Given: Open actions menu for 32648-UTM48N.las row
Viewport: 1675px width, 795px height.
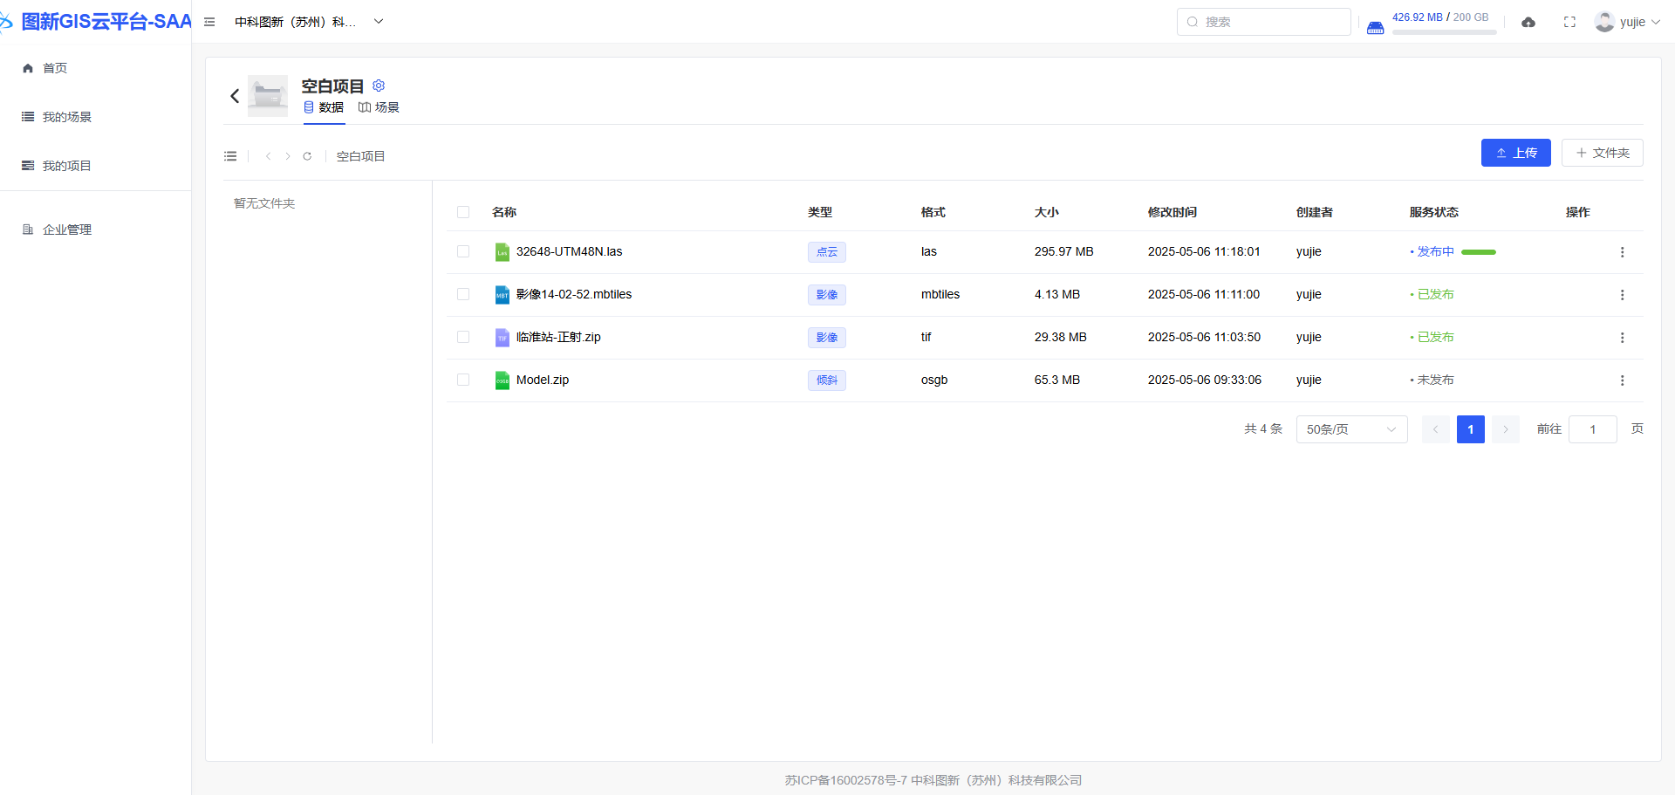Looking at the screenshot, I should 1622,252.
